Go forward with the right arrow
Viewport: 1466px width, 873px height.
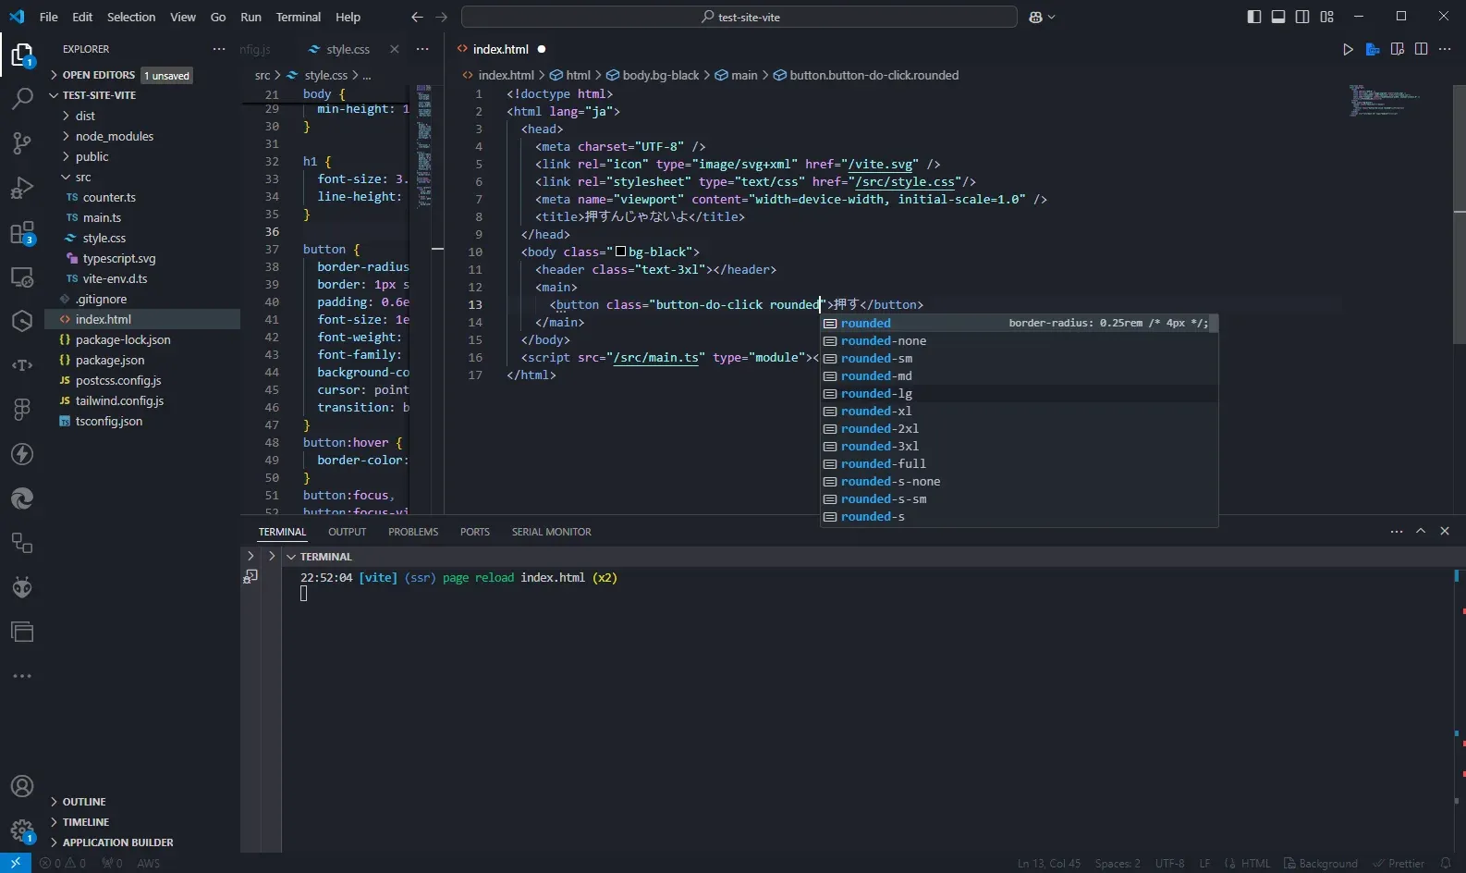coord(441,17)
